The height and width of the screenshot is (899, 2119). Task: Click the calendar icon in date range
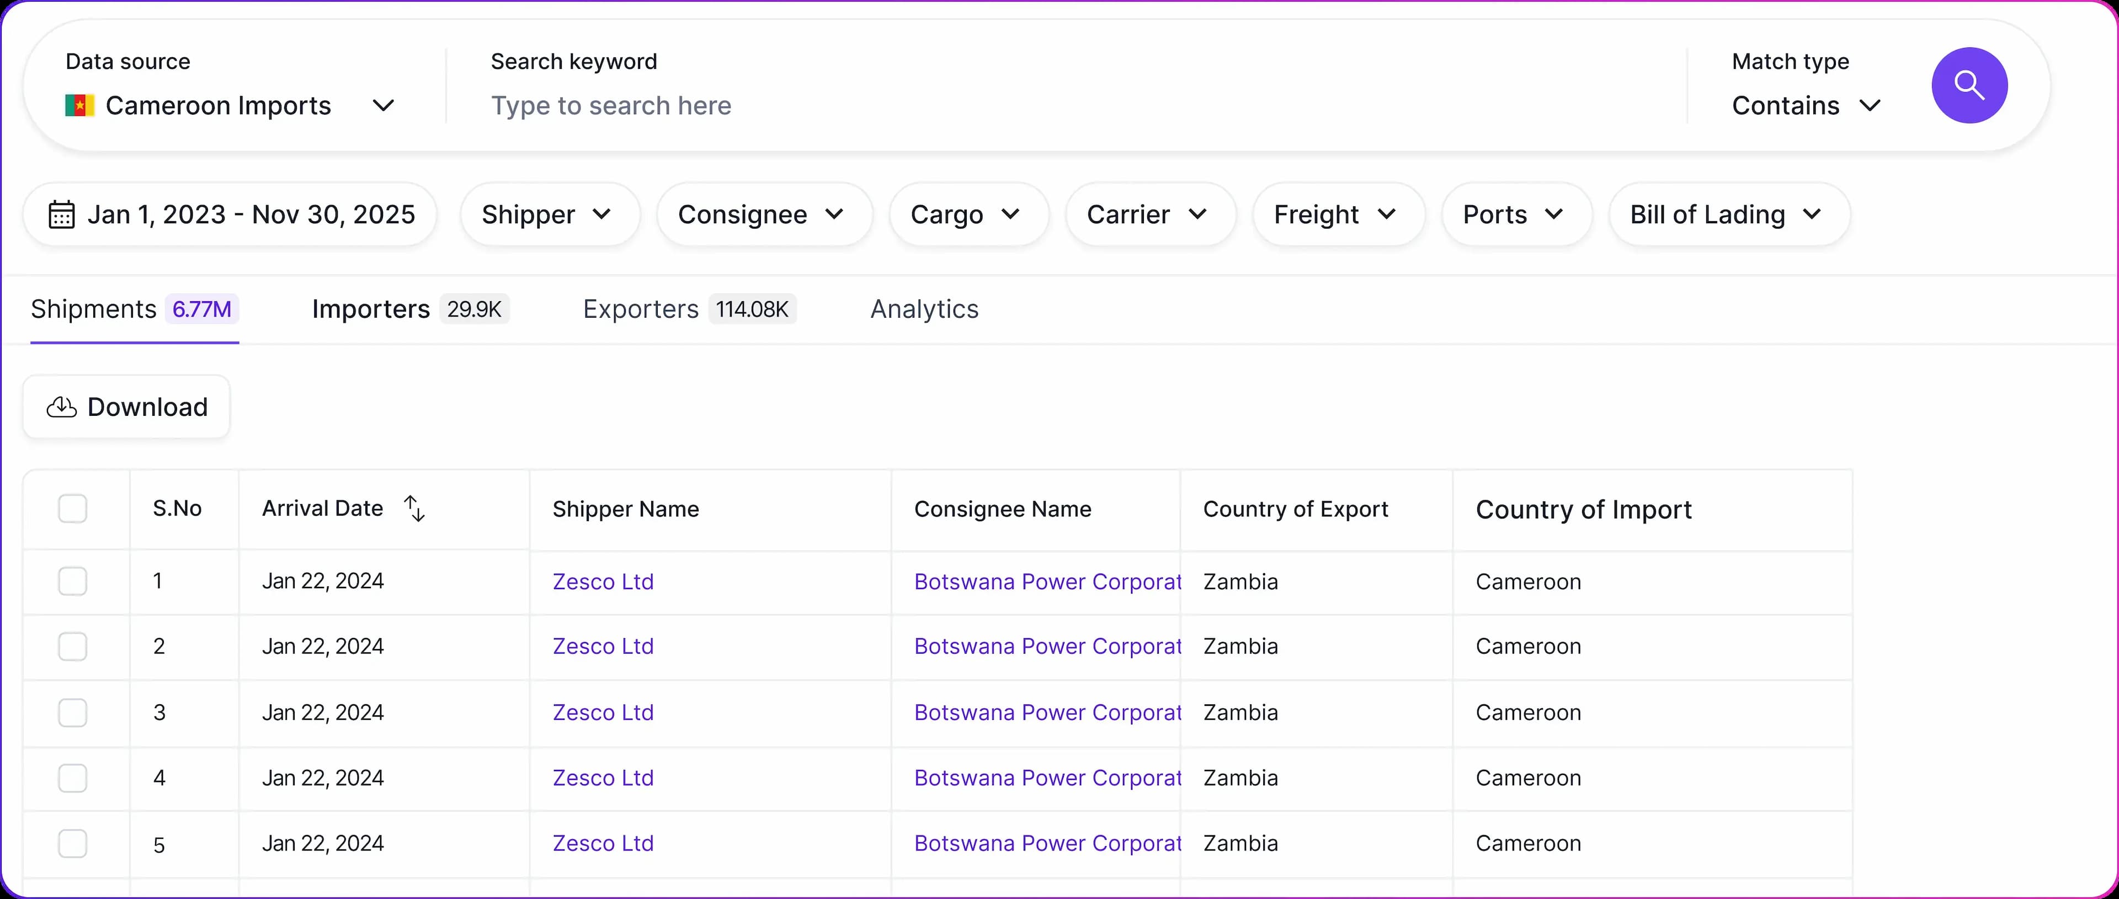coord(62,215)
